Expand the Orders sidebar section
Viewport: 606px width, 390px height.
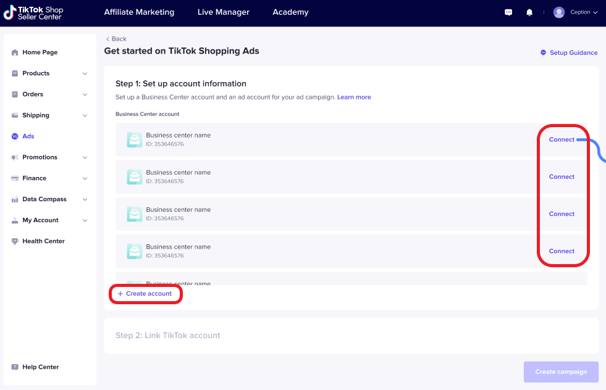click(x=85, y=94)
